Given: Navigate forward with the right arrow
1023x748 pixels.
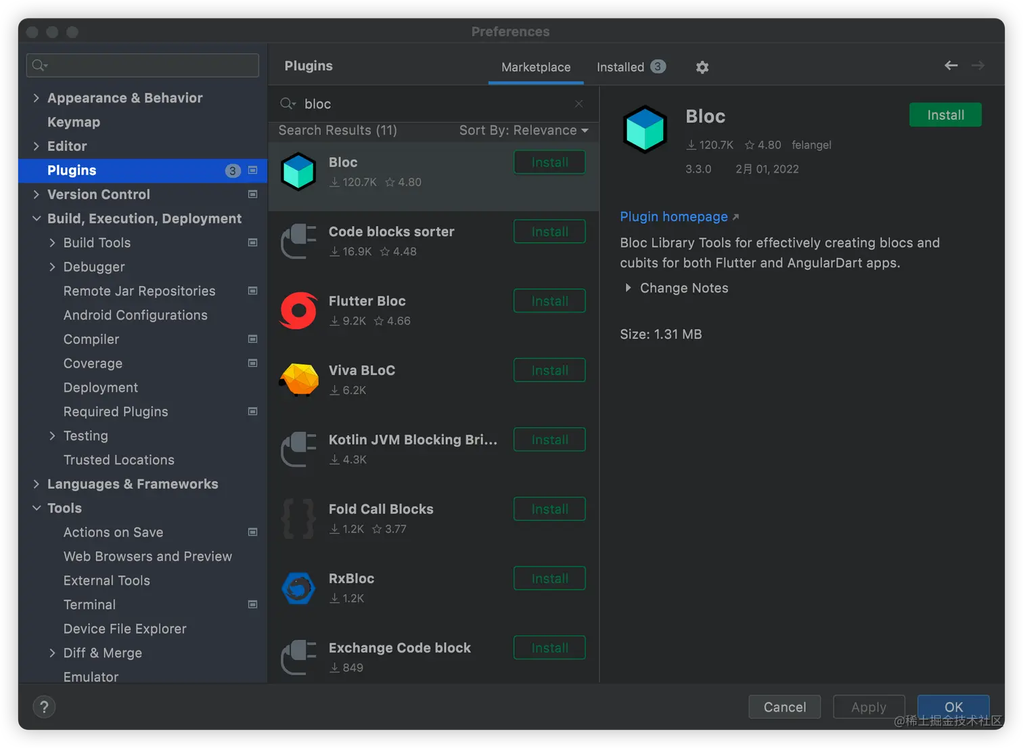Looking at the screenshot, I should point(978,66).
